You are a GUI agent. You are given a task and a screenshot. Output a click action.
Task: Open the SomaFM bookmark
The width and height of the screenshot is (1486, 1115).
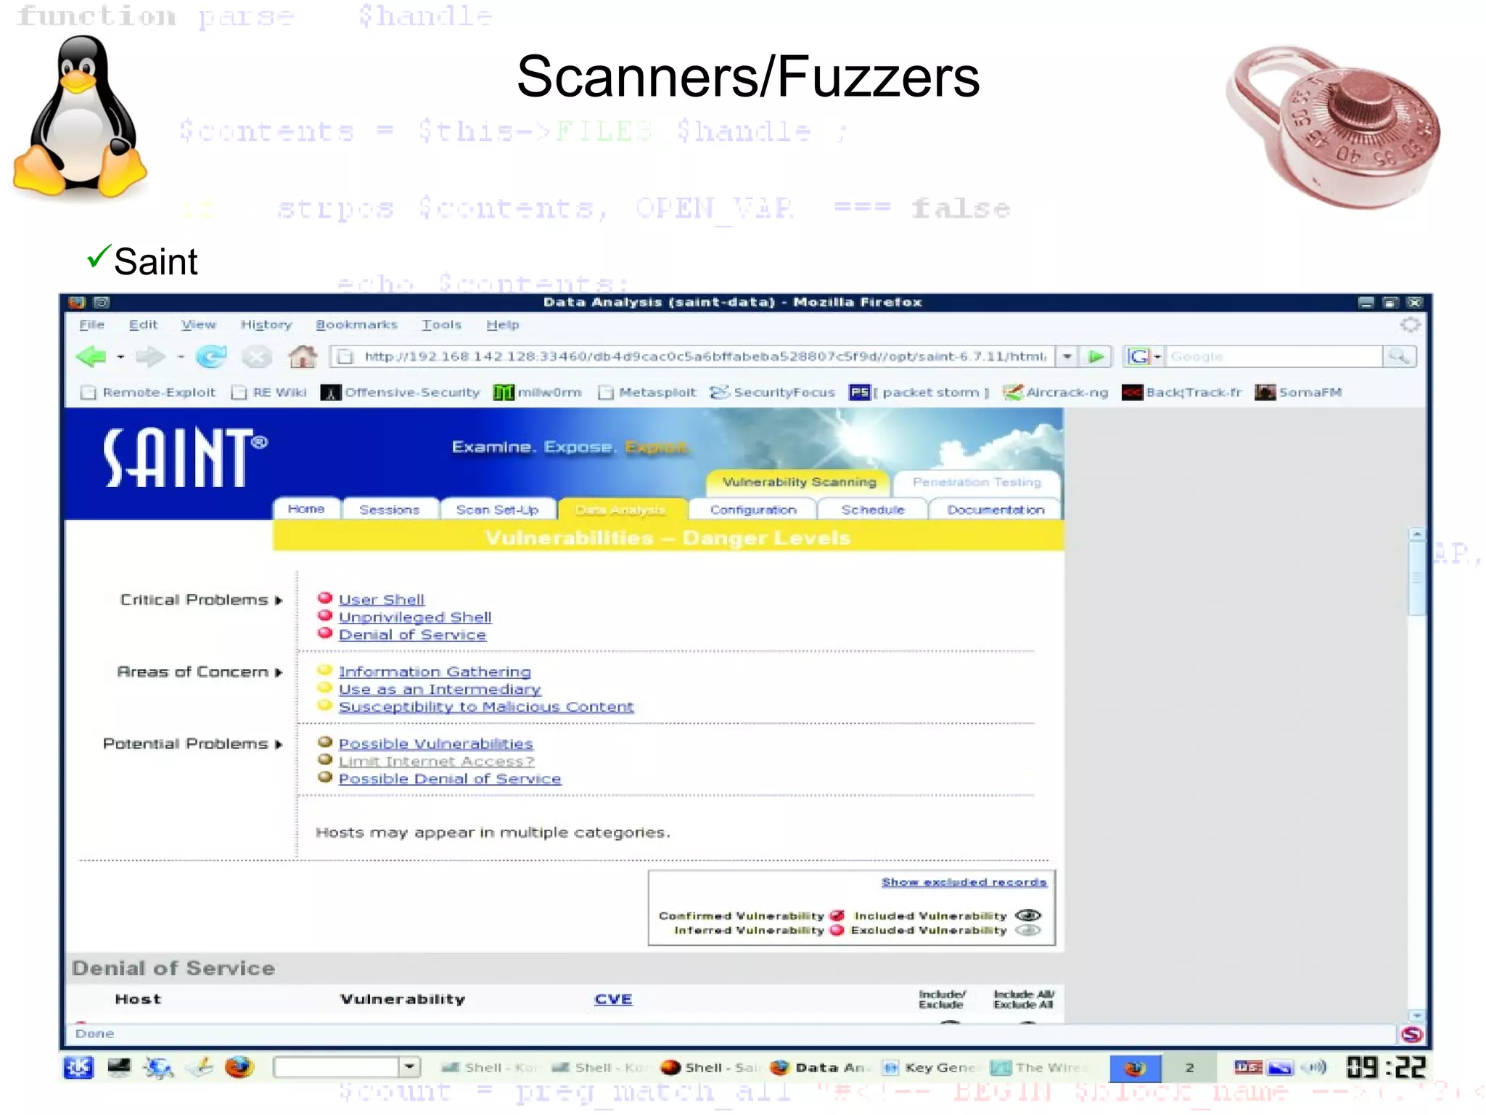[1298, 393]
